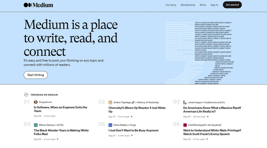Click the Trending on Medium arrow icon
Viewport: 267px width, 148px height.
click(x=26, y=95)
